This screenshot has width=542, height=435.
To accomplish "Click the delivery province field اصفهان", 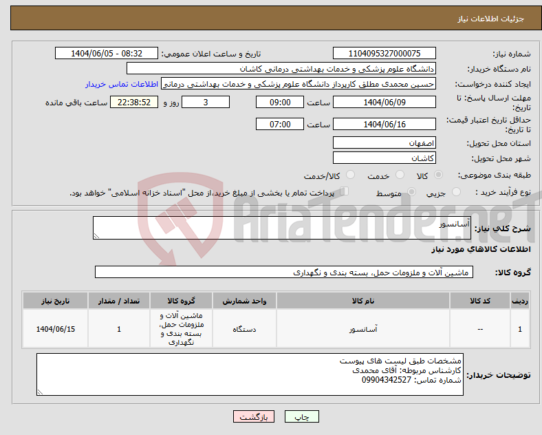I will click(384, 142).
